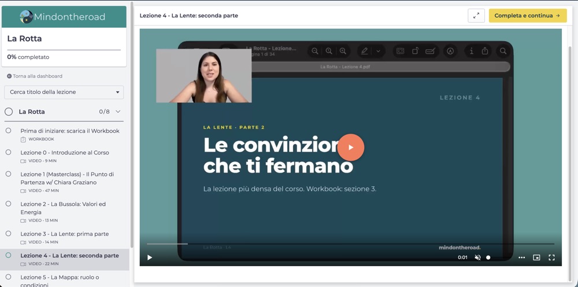Open the video options three-dots menu
Screen dimensions: 578x287
pyautogui.click(x=521, y=257)
